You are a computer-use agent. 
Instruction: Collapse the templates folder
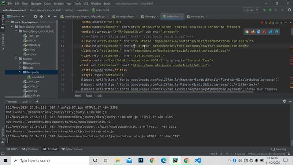tap(20, 72)
